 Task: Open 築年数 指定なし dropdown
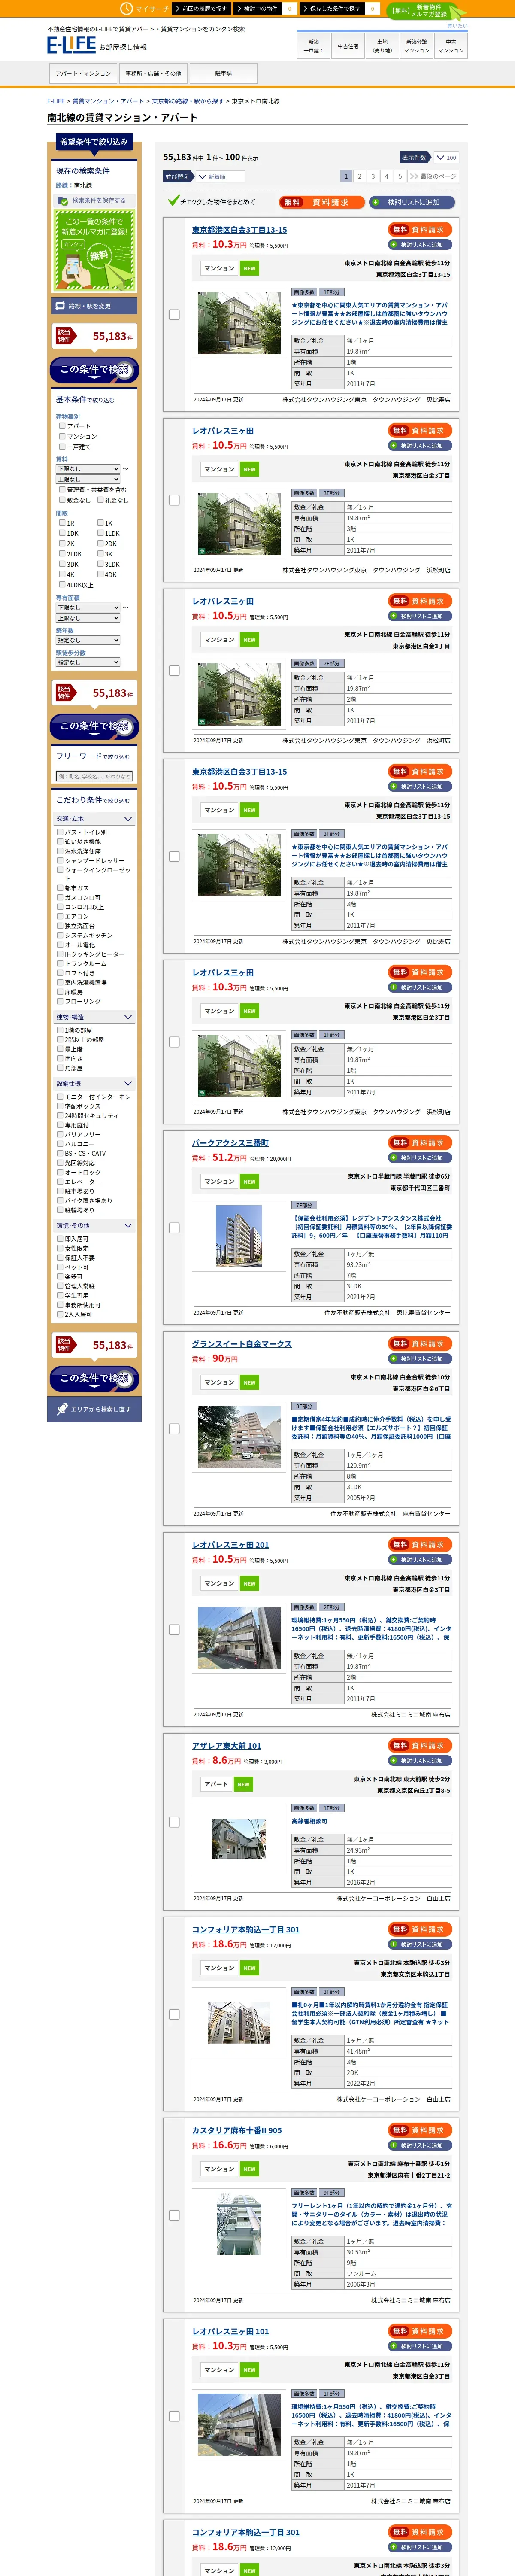coord(88,640)
